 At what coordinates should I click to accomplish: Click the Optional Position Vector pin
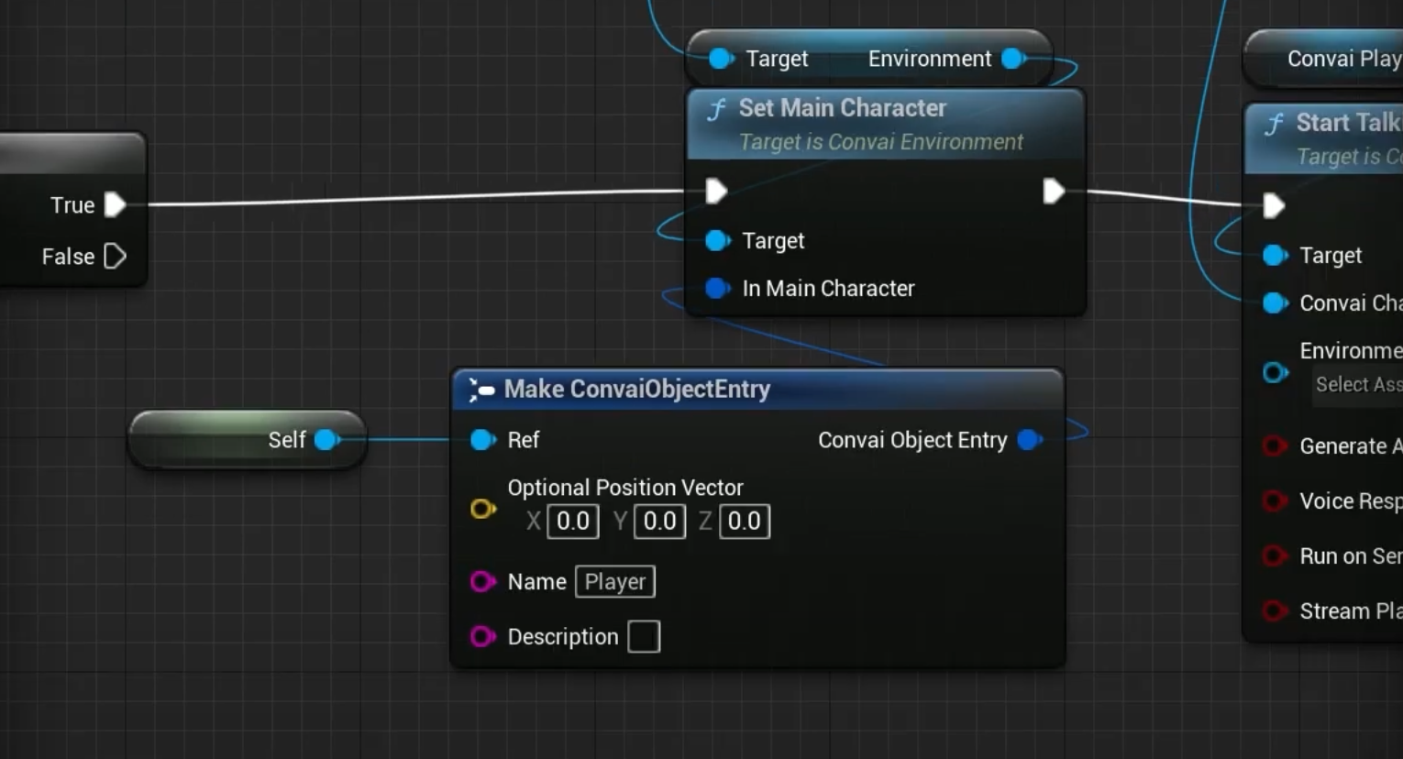click(483, 508)
